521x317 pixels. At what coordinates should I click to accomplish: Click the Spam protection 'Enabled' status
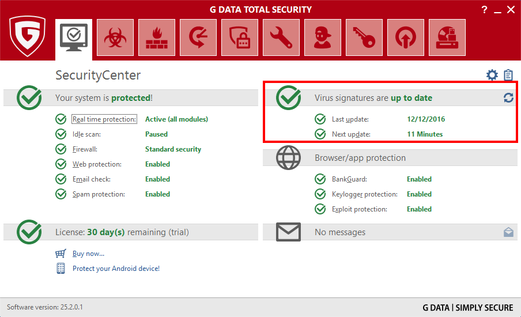157,194
